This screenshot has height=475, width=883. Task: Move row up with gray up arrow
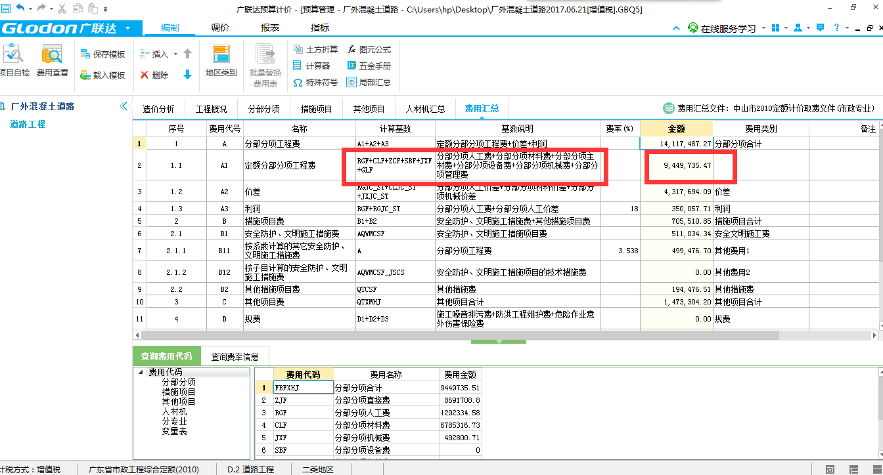tap(187, 54)
